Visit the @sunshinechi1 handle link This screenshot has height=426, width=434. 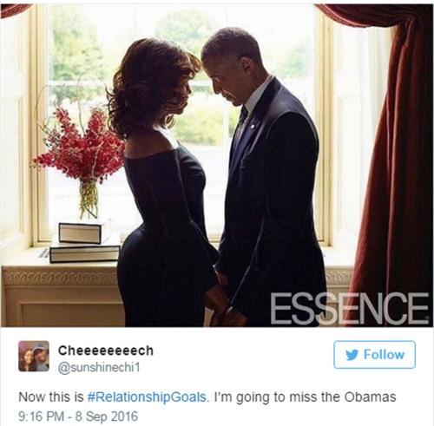pyautogui.click(x=99, y=368)
